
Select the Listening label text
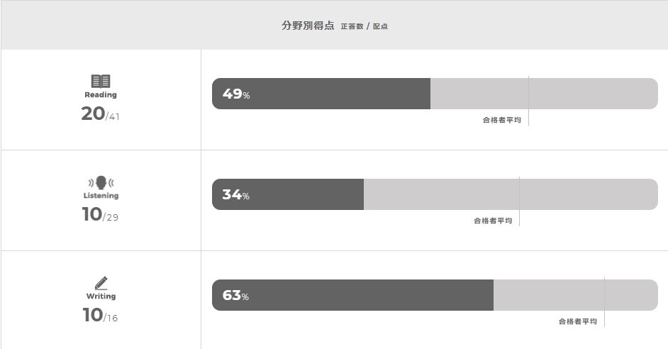coord(101,196)
